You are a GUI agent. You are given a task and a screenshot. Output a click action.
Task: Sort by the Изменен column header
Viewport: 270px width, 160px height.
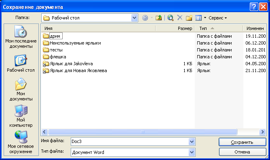coord(255,28)
